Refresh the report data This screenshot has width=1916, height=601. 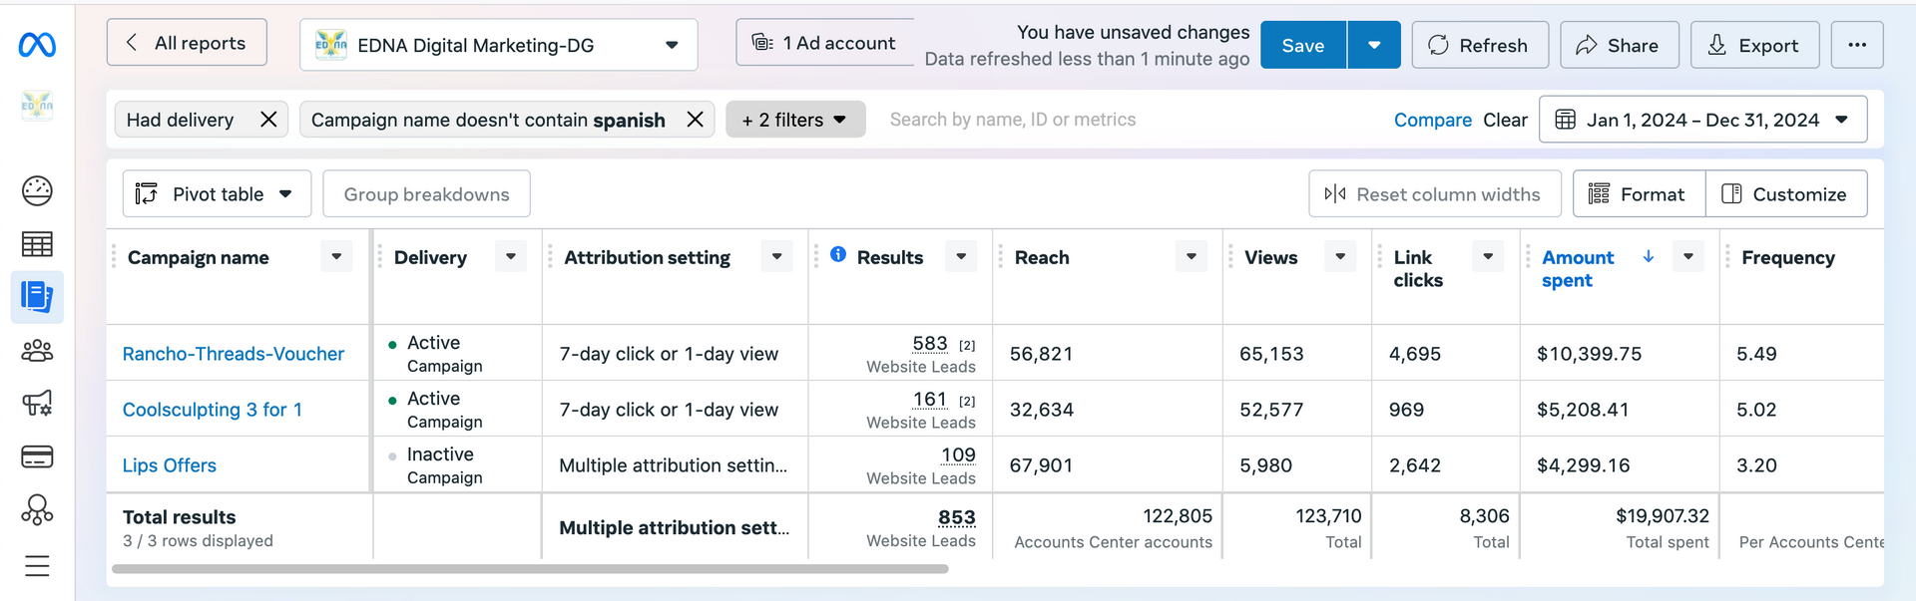pos(1480,45)
